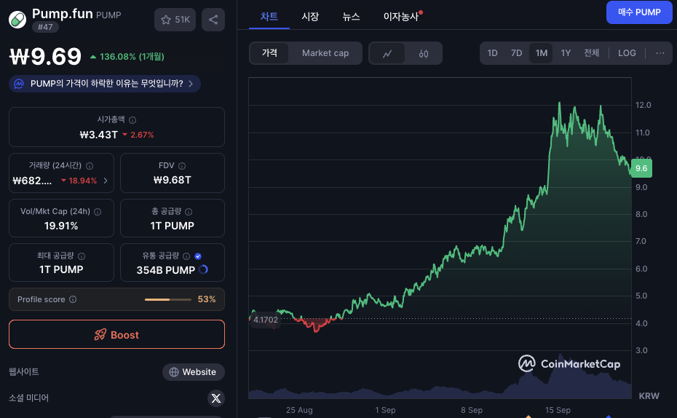Click the info icon next to 시가총액
The height and width of the screenshot is (418, 677).
point(132,119)
